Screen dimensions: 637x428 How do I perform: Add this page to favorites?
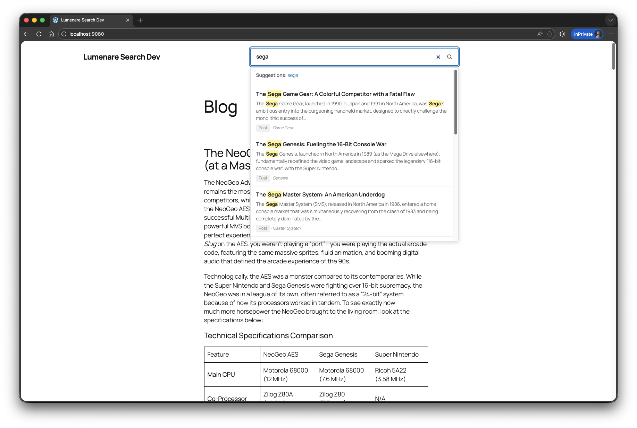coord(550,34)
